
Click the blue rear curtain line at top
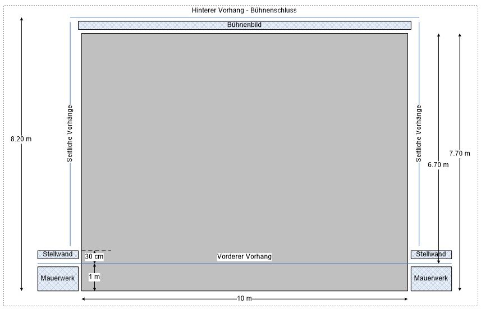click(140, 17)
